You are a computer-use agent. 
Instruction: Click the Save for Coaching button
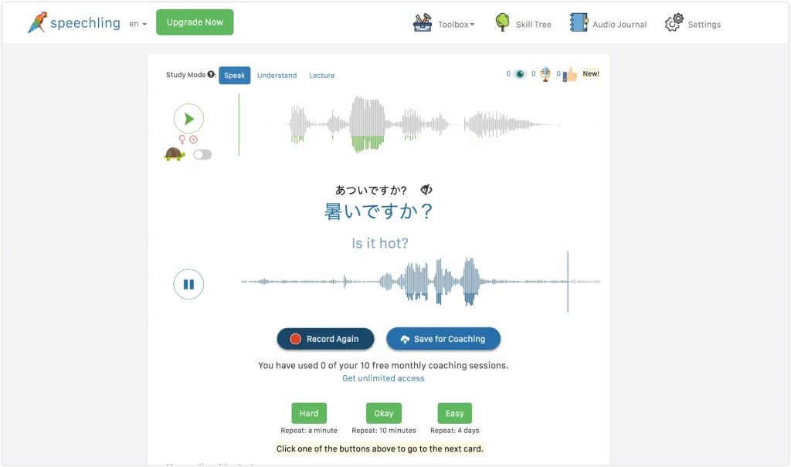click(443, 339)
